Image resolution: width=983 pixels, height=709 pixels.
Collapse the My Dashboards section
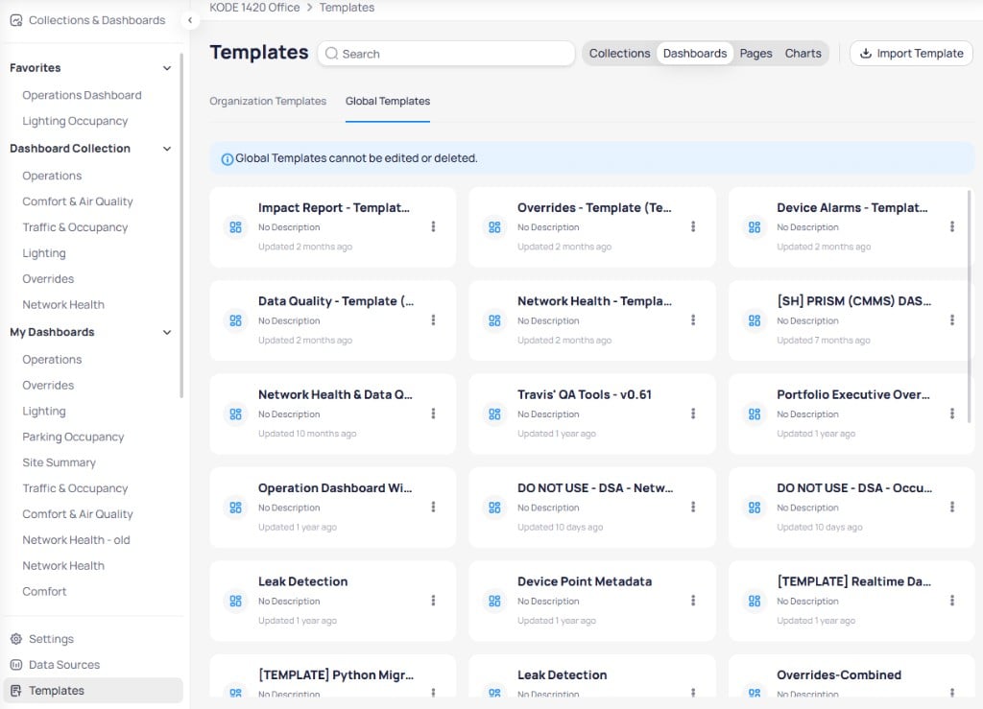(167, 332)
